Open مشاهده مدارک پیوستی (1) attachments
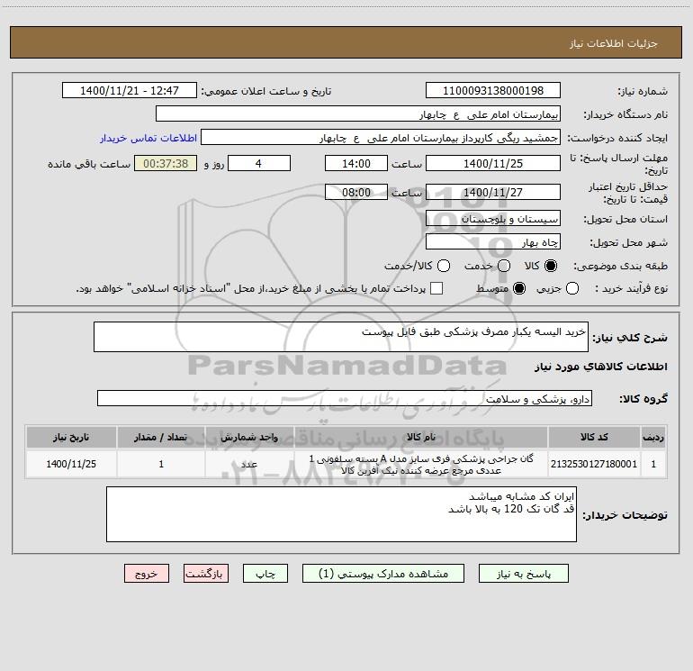Viewport: 693px width, 671px height. (383, 573)
